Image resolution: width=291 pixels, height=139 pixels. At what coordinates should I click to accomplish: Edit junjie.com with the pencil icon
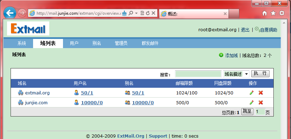(252, 102)
